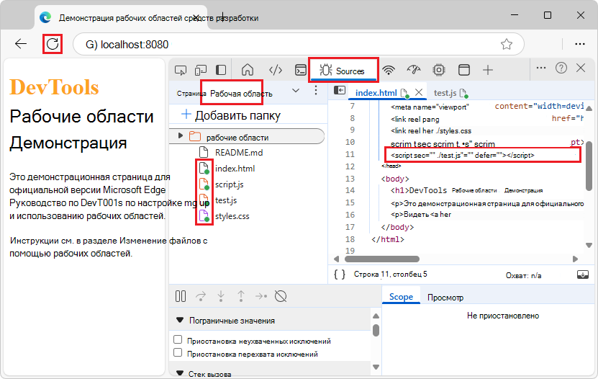Click the Строка 11, столбец 5 status text

390,274
